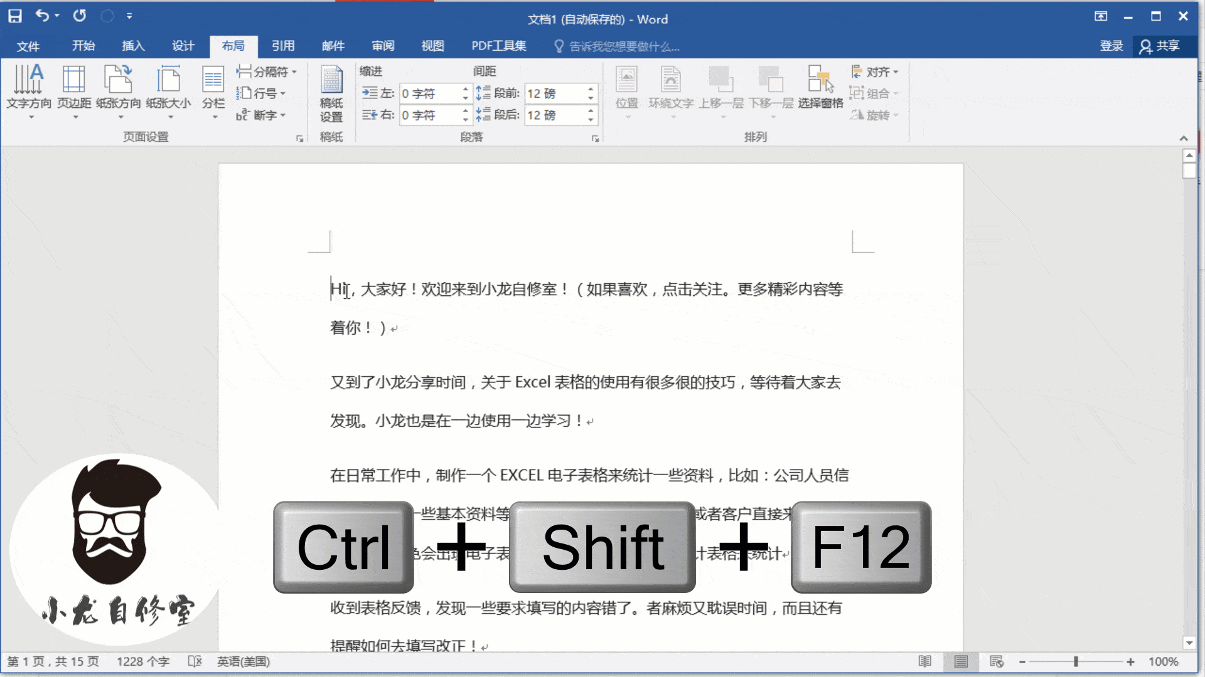Click the zoom out minus button

coord(1022,662)
